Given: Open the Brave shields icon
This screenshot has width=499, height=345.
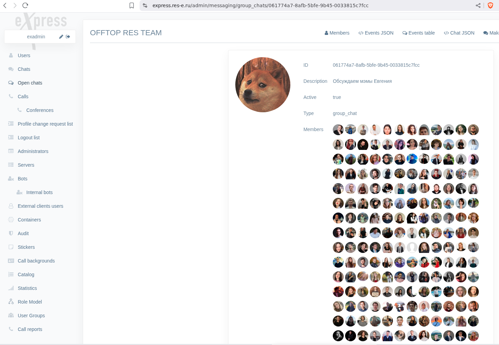Looking at the screenshot, I should click(490, 5).
